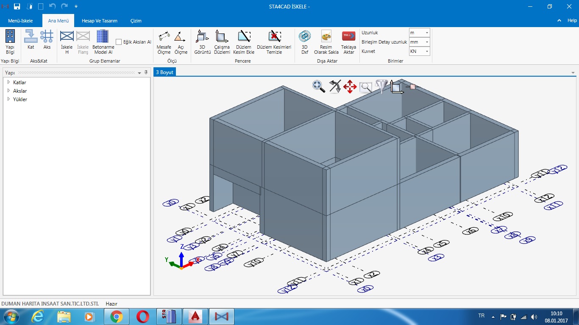Image resolution: width=579 pixels, height=325 pixels.
Task: Click the İskele H scaffold icon
Action: click(67, 41)
